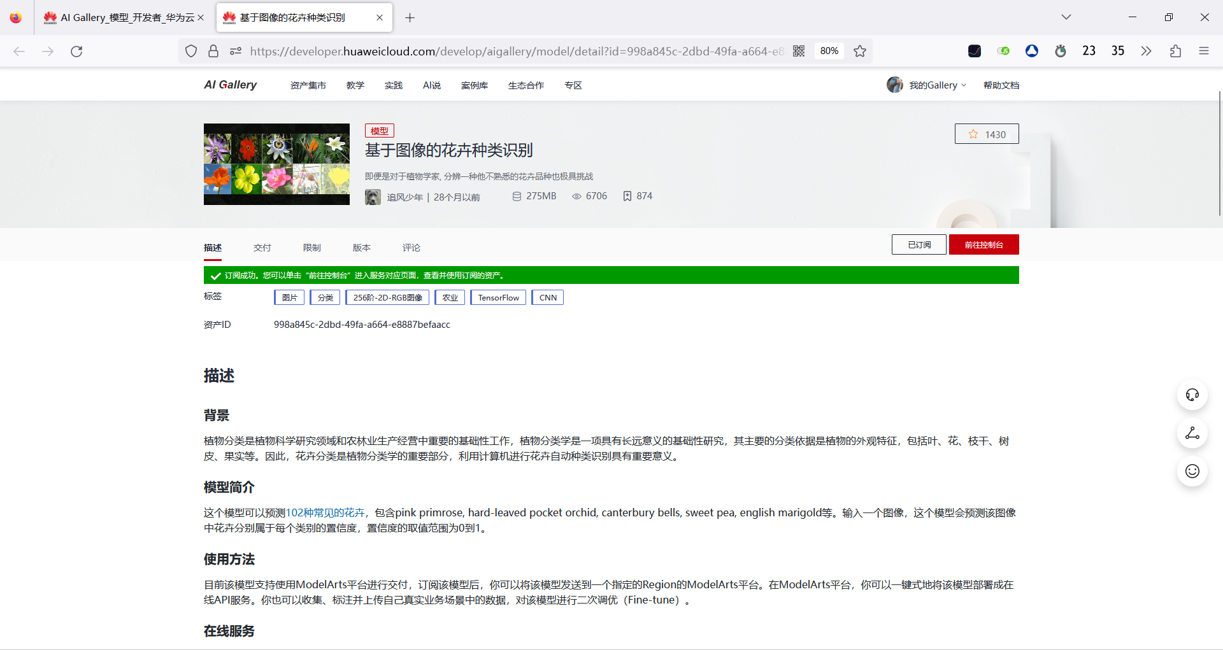Open the headset customer support icon
Viewport: 1223px width, 650px height.
[1192, 394]
